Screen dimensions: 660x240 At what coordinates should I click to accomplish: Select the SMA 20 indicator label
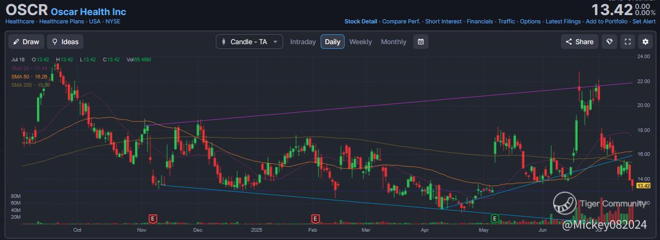point(29,68)
